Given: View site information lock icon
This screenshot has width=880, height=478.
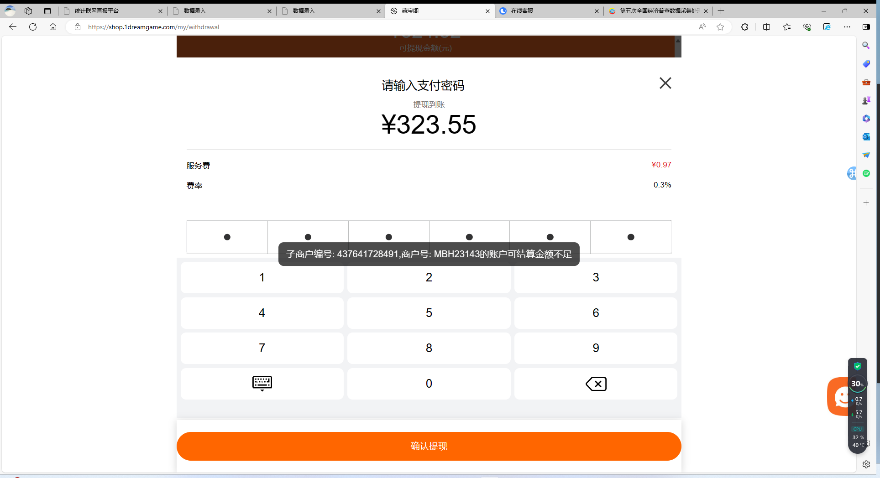Looking at the screenshot, I should (x=78, y=27).
